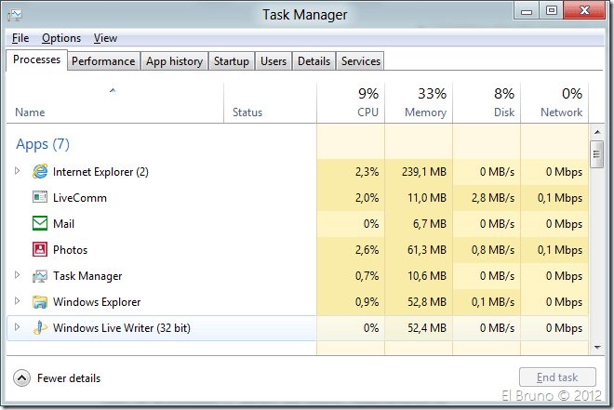
Task: Sort processes by CPU column header
Action: coord(351,103)
